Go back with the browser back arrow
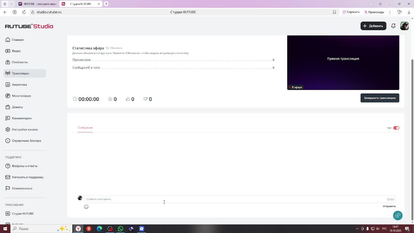 pyautogui.click(x=5, y=12)
